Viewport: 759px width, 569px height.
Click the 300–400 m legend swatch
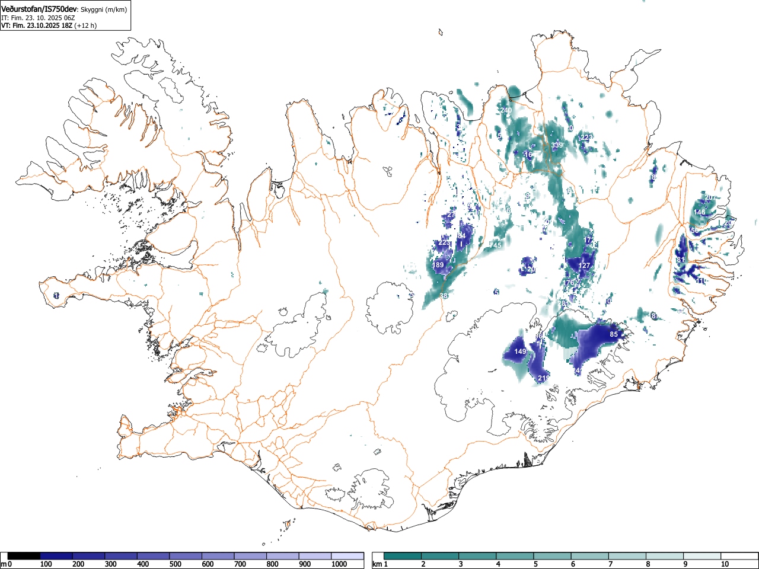[x=121, y=556]
